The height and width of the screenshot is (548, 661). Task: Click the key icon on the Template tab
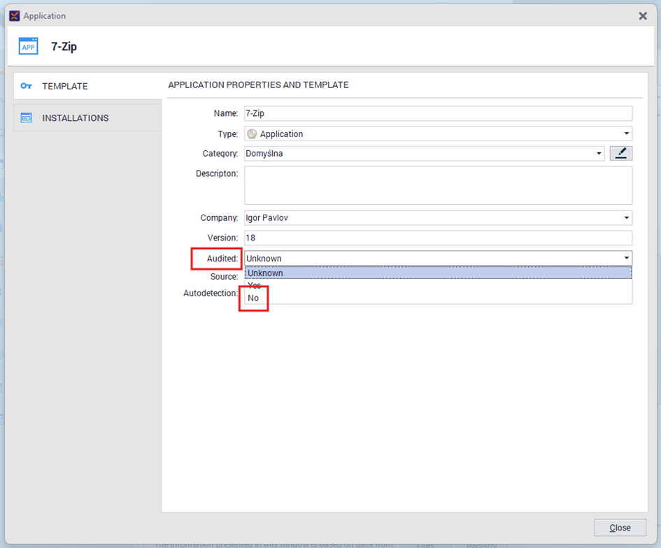(26, 86)
